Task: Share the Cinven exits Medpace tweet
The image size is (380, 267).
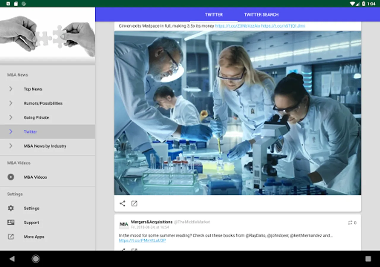Action: pos(122,204)
